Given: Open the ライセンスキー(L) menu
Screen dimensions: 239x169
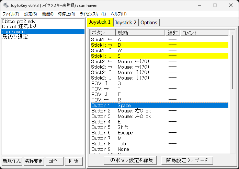Looking at the screenshot, I should click(x=93, y=14).
